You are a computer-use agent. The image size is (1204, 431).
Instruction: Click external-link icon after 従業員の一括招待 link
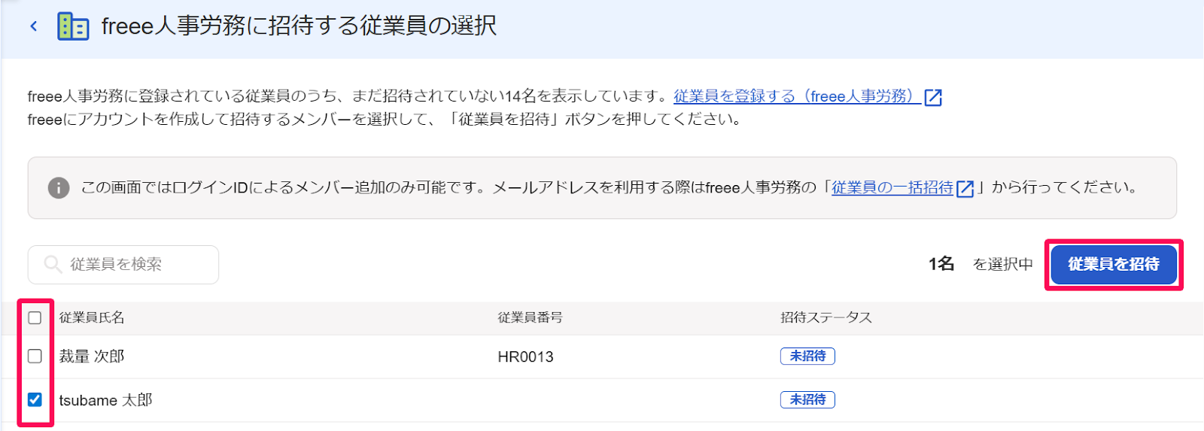(965, 189)
